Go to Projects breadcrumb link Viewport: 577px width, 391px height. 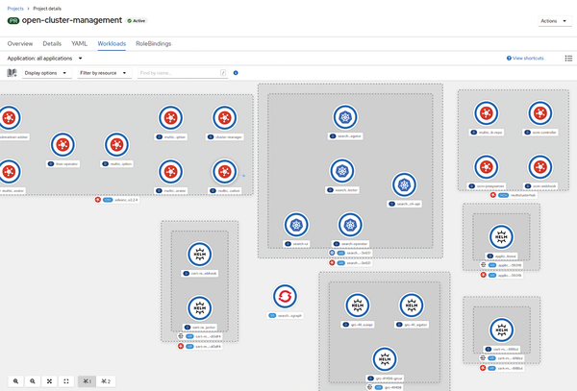(x=15, y=9)
